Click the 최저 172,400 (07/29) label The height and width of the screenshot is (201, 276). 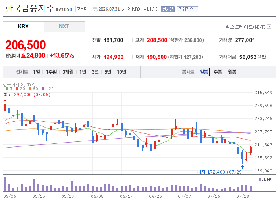220,172
